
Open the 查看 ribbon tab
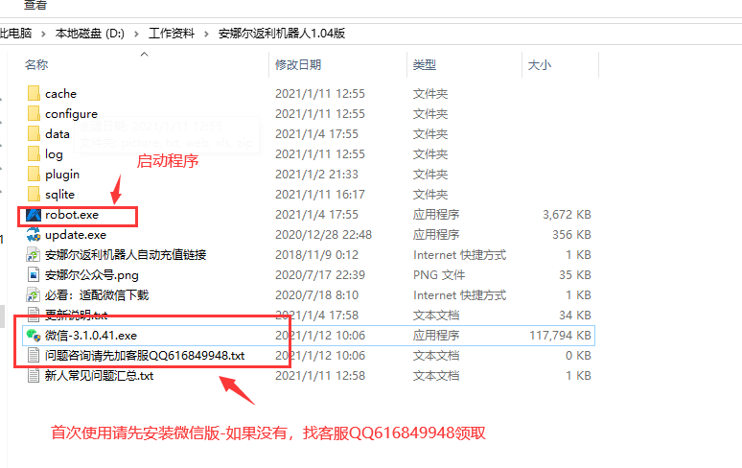pyautogui.click(x=35, y=5)
